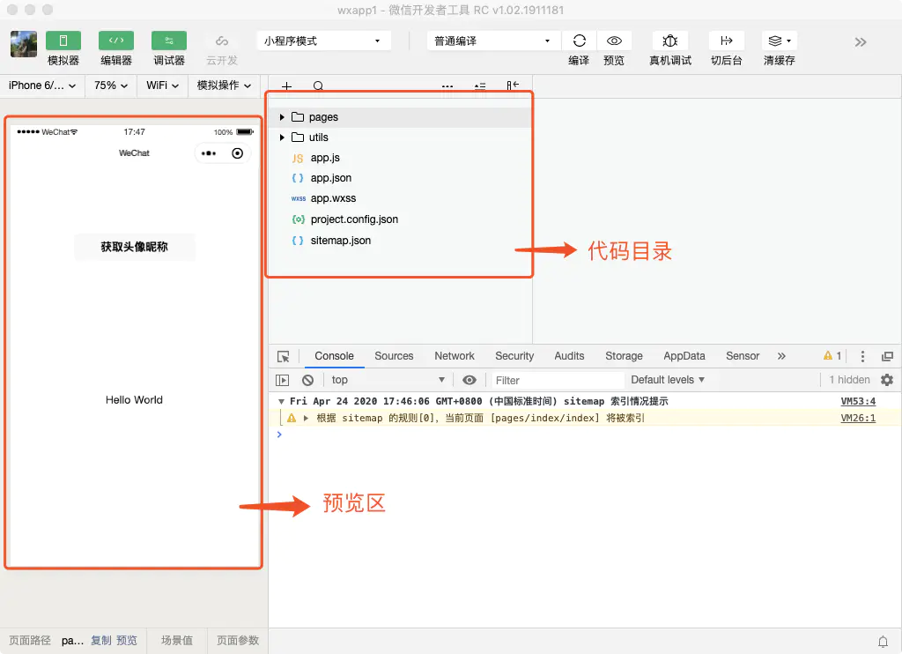Tap the simulator close circle capsule button
The image size is (902, 654).
coord(238,153)
